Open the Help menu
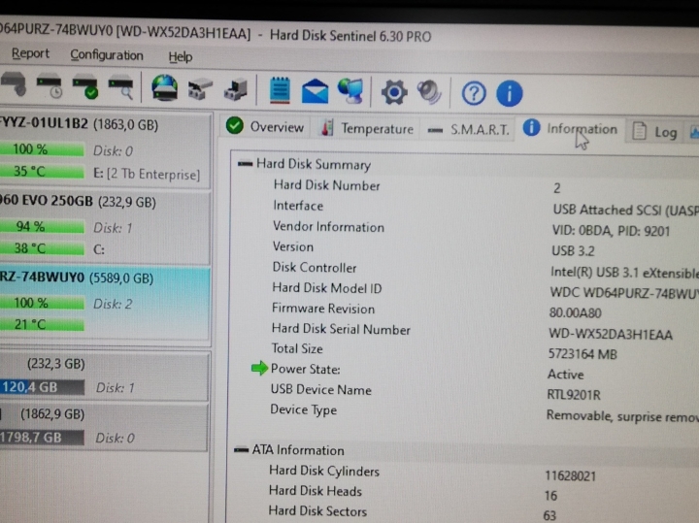Viewport: 699px width, 523px height. click(x=181, y=57)
